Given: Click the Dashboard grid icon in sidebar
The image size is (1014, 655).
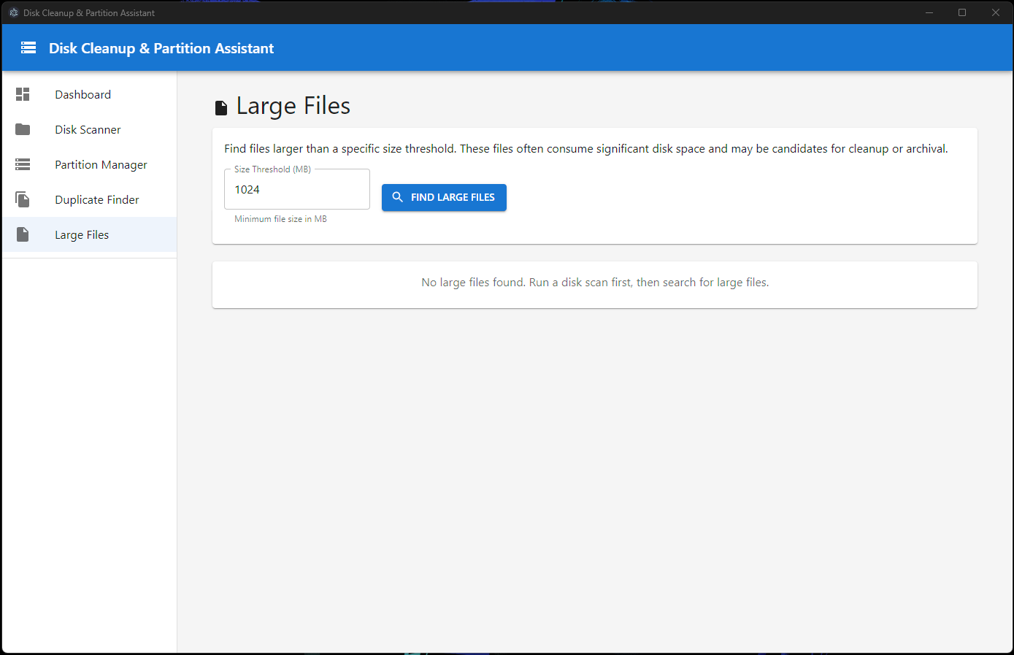Looking at the screenshot, I should click(x=22, y=94).
